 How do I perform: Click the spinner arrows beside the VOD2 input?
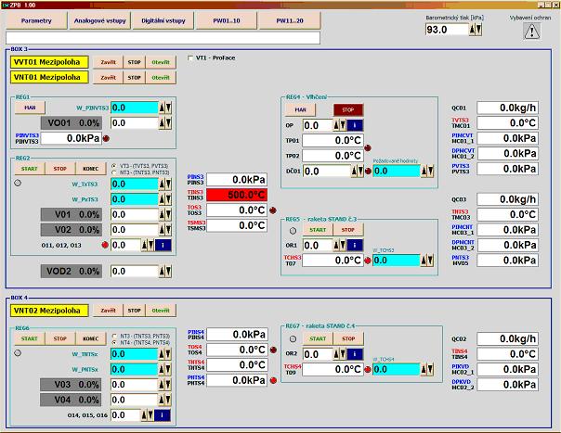pyautogui.click(x=165, y=271)
